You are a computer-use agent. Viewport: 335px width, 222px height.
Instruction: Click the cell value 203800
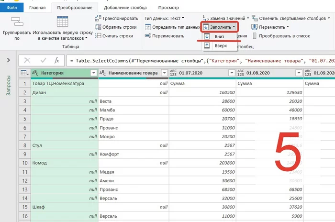click(x=202, y=163)
